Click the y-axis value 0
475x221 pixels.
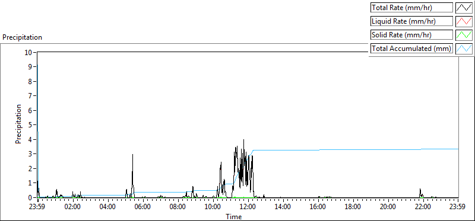click(30, 197)
